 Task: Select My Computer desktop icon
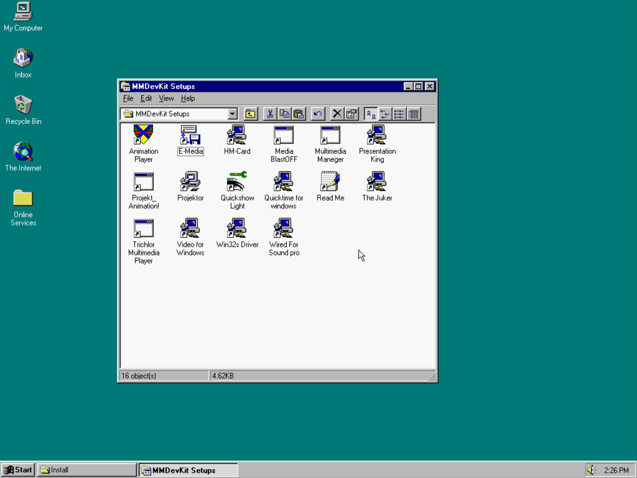coord(23,12)
